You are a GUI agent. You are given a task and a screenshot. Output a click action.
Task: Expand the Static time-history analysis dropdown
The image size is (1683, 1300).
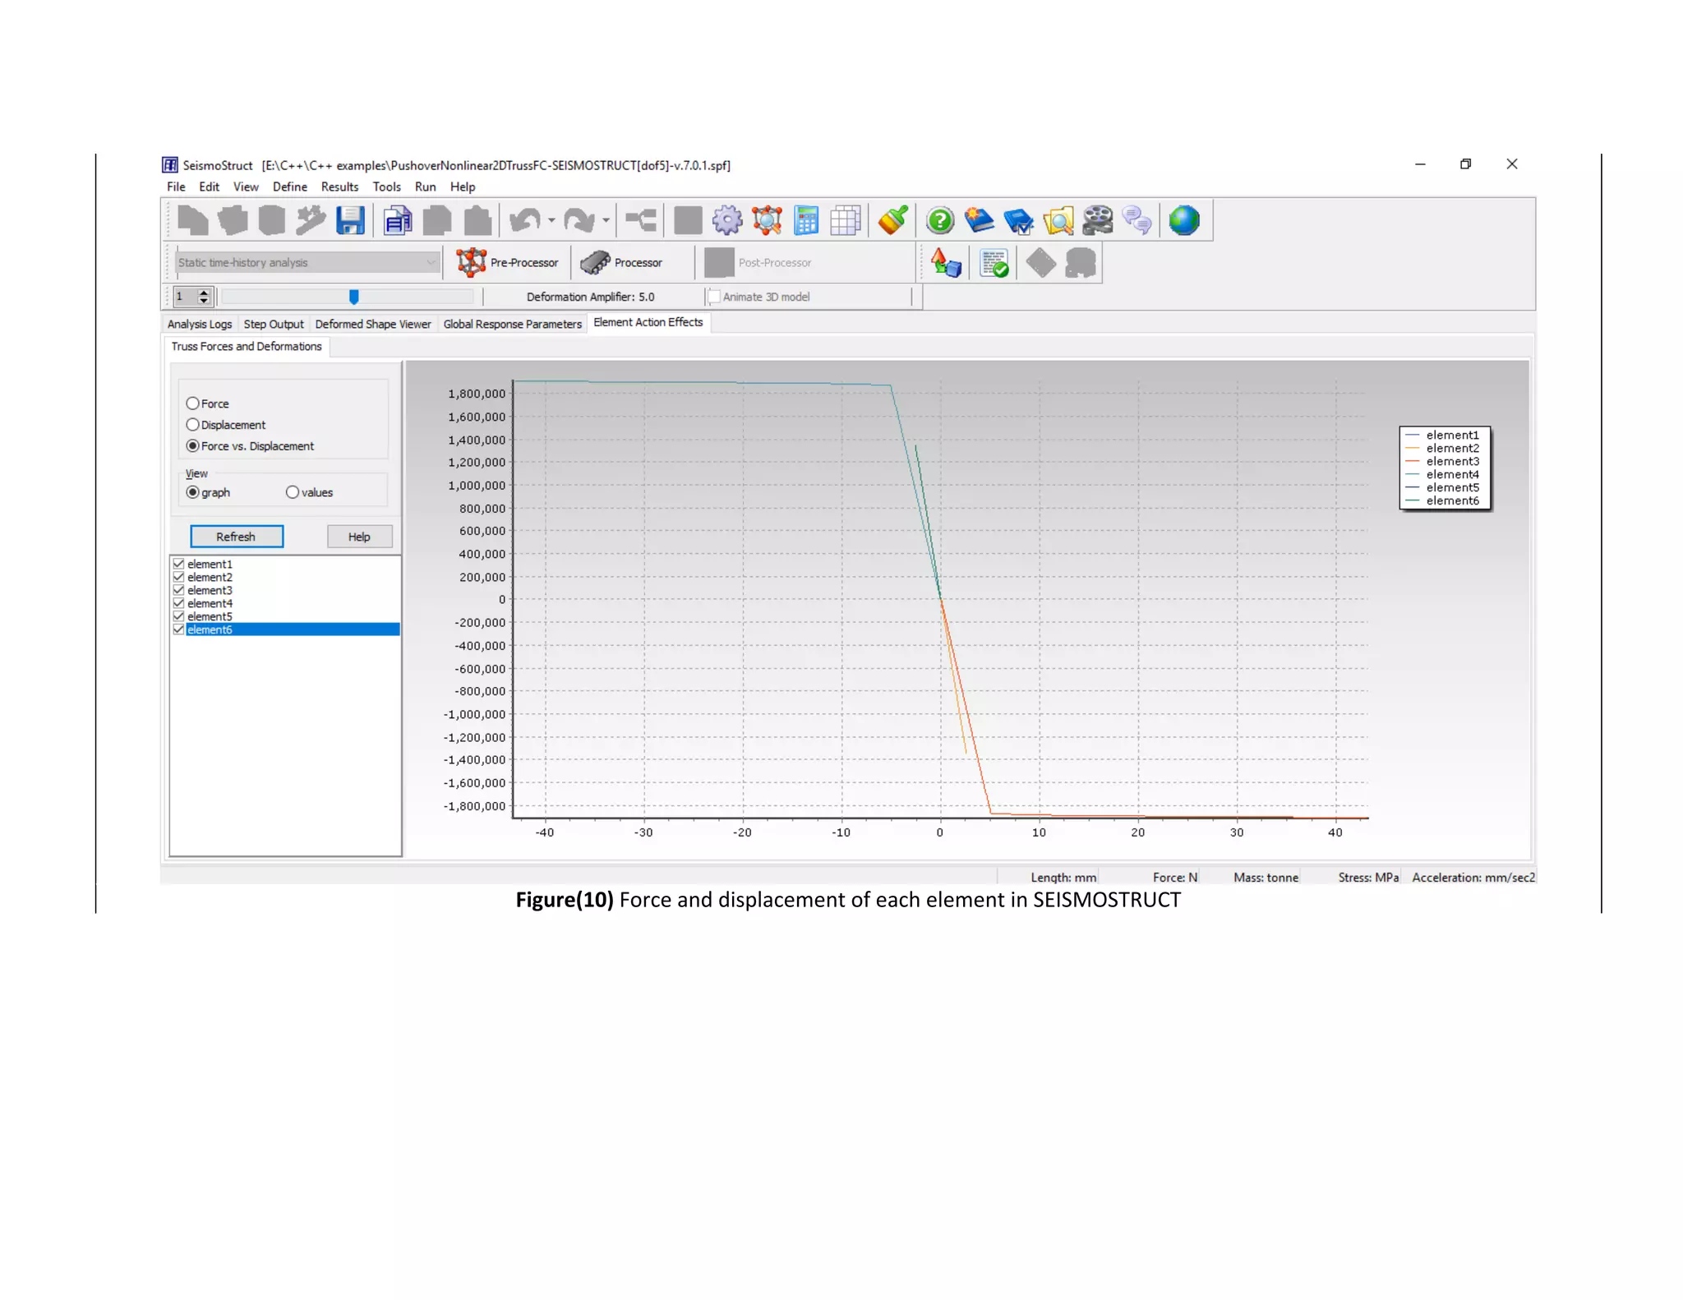pyautogui.click(x=431, y=263)
